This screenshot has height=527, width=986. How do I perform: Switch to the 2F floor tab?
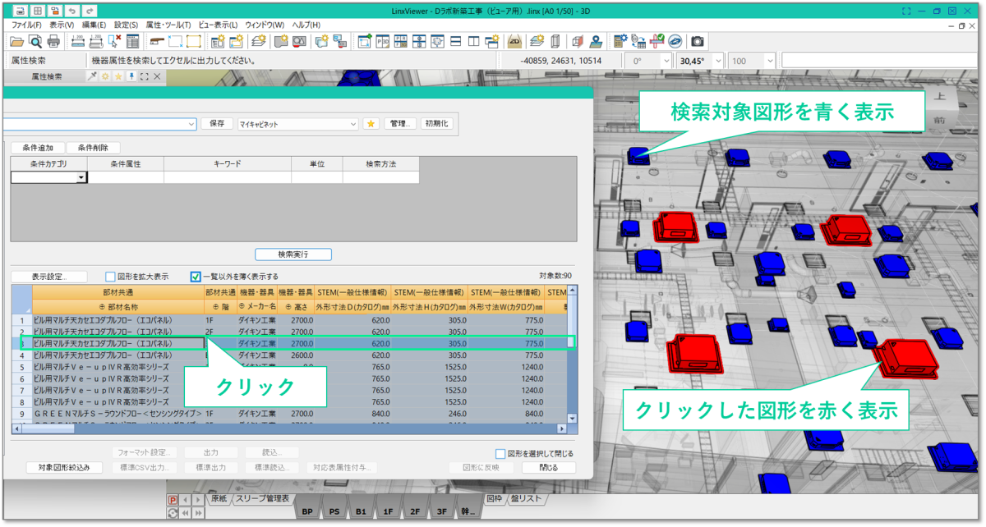[x=415, y=511]
